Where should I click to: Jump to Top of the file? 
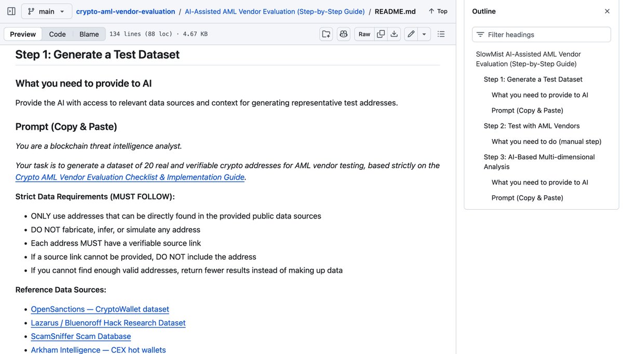point(438,11)
